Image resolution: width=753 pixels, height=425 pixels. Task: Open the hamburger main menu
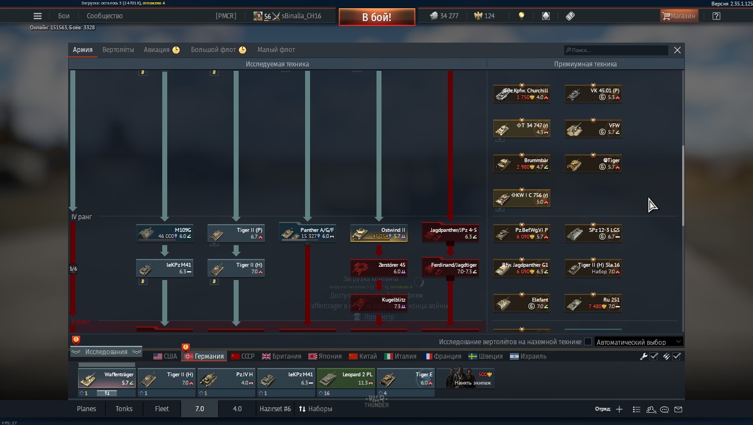pos(38,16)
